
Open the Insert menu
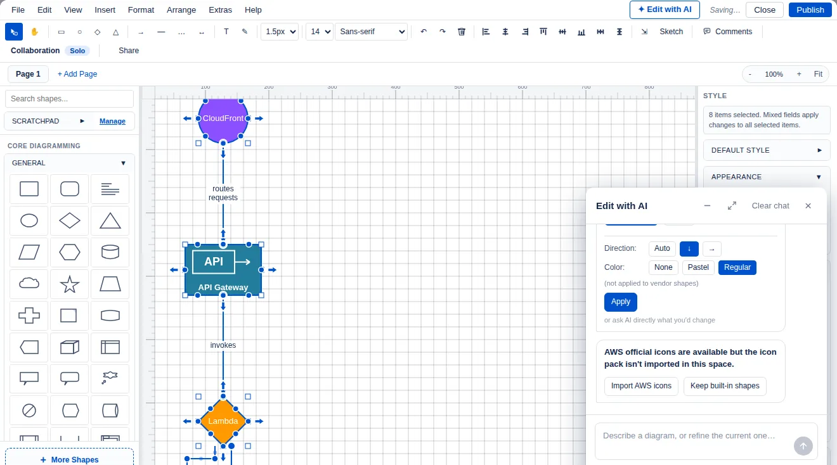coord(105,10)
